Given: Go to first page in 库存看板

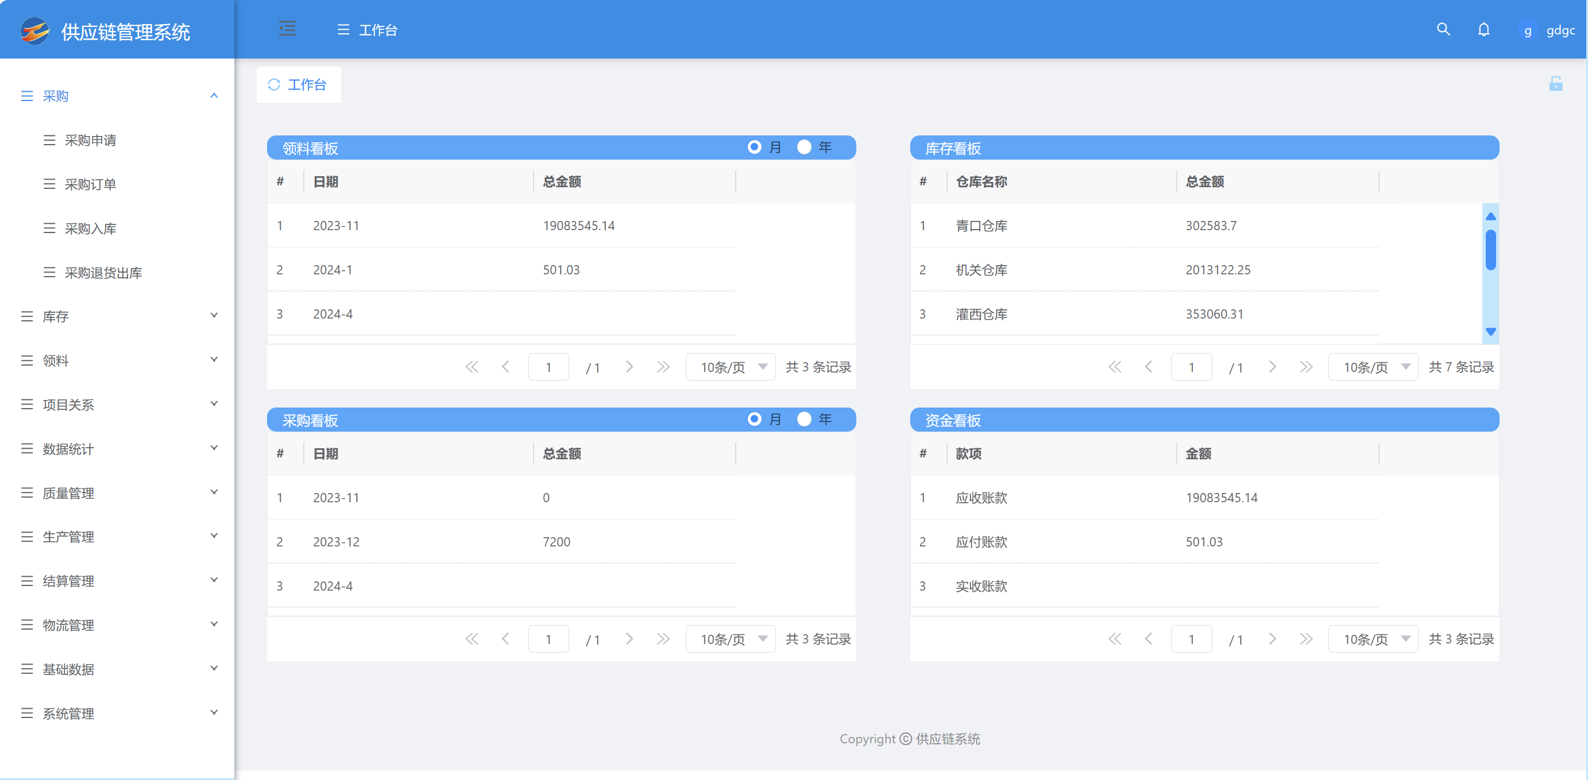Looking at the screenshot, I should pos(1115,367).
